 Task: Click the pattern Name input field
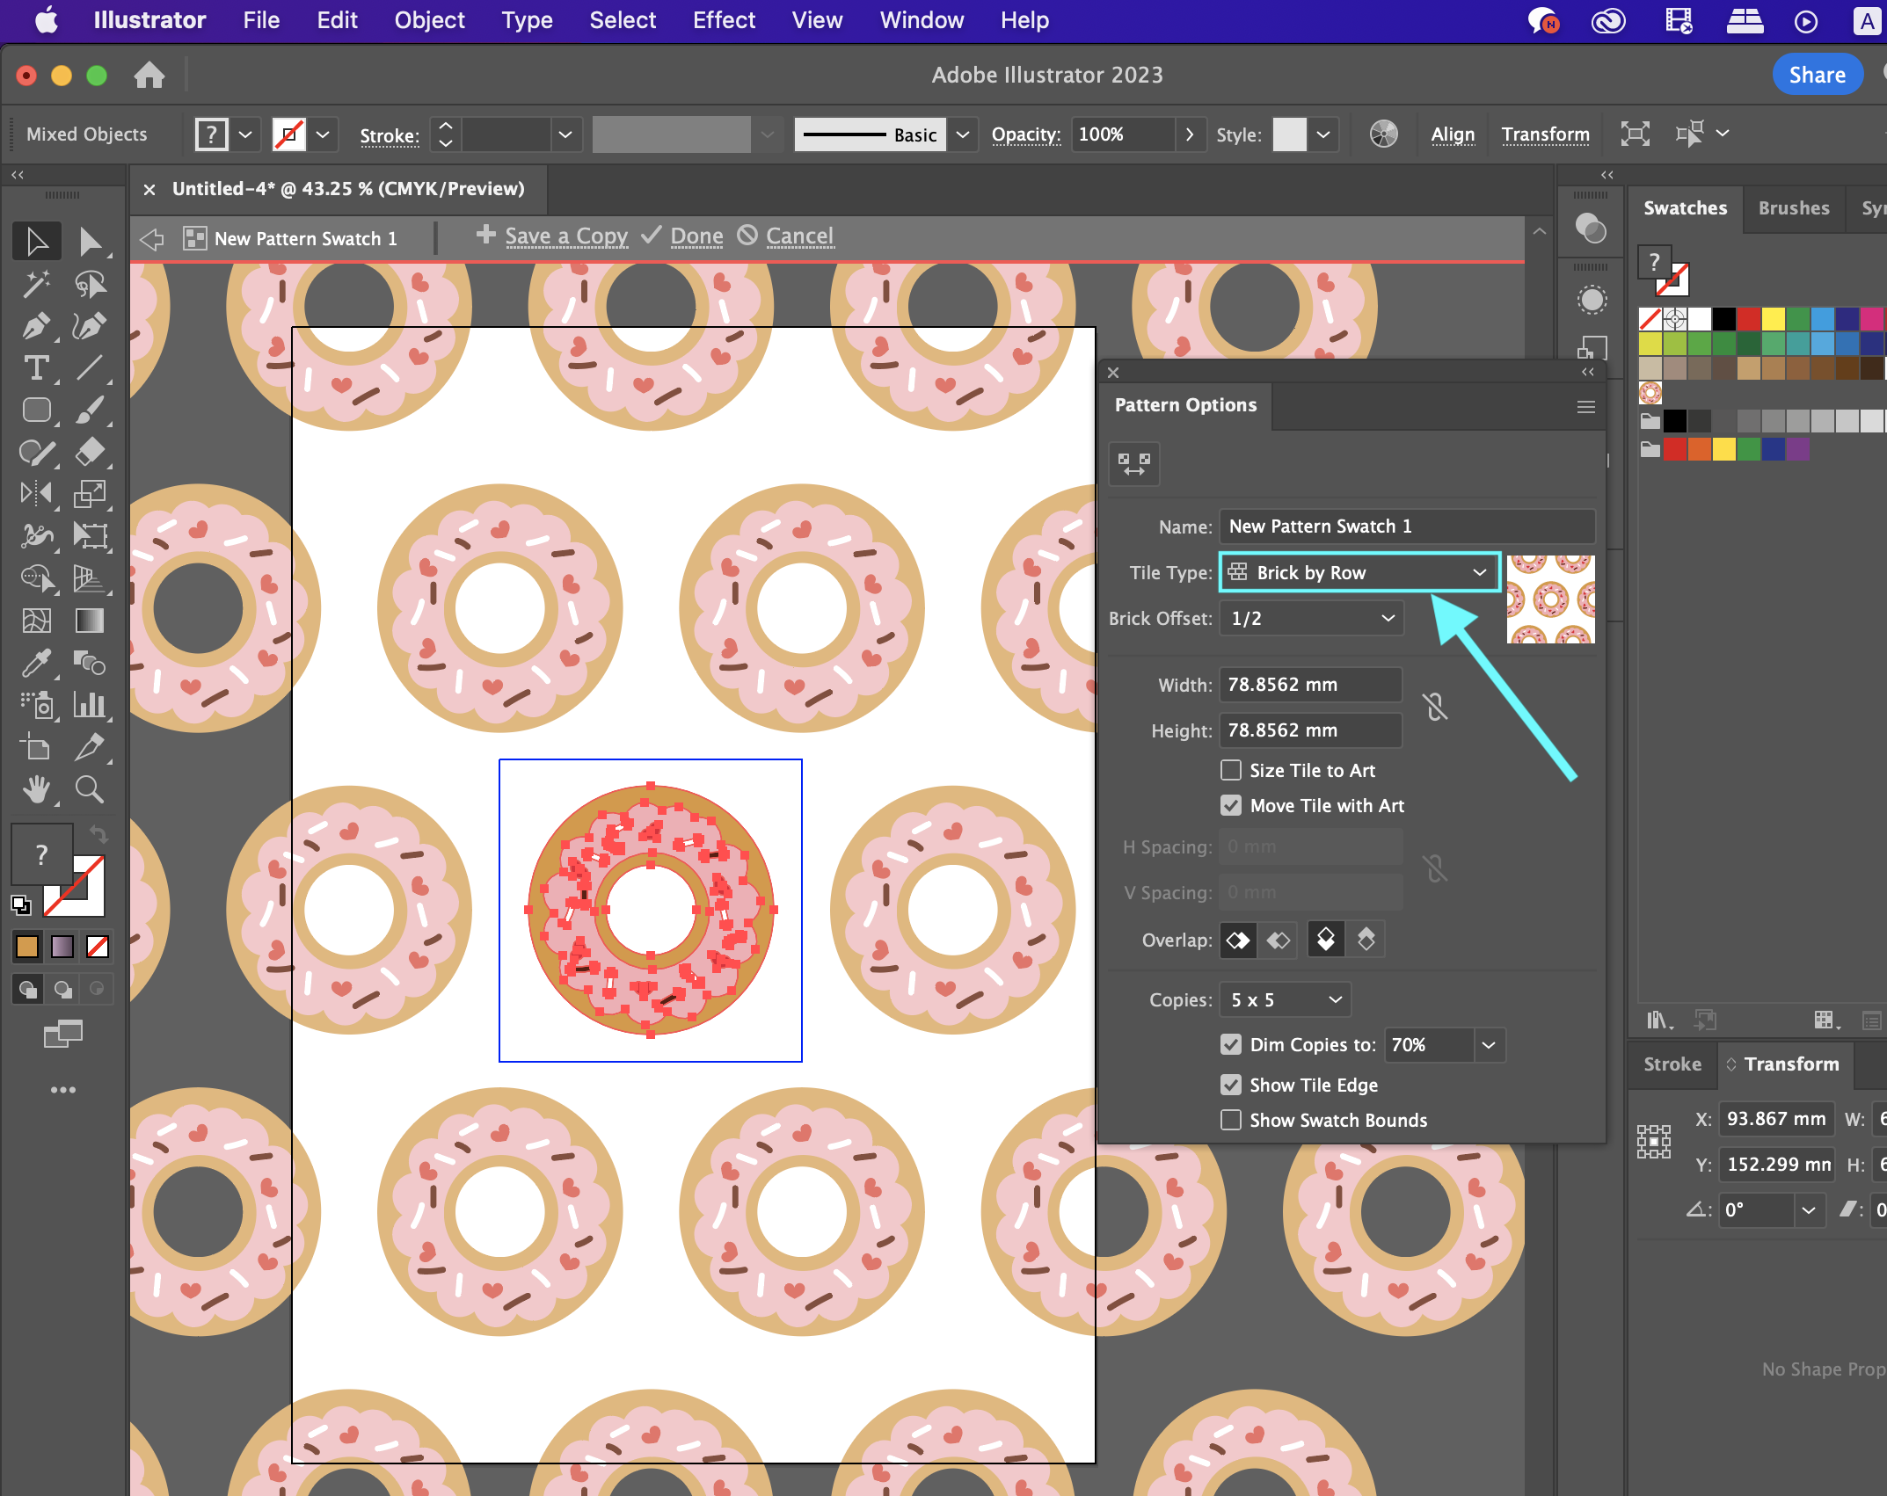1407,527
